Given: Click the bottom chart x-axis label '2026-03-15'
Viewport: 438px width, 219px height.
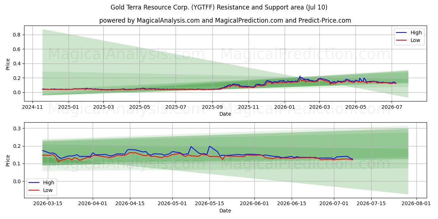Looking at the screenshot, I should (x=47, y=204).
